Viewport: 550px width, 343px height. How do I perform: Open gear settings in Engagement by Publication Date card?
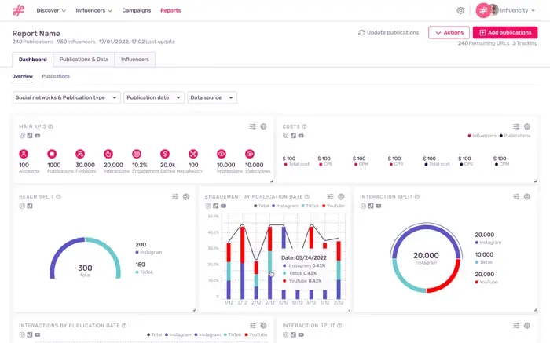[341, 196]
